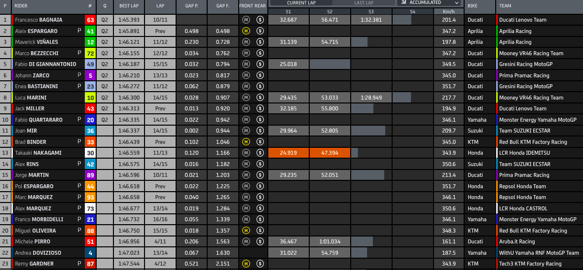583x270 pixels.
Task: Click Morbidelli's front medium tyre icon
Action: (x=246, y=219)
